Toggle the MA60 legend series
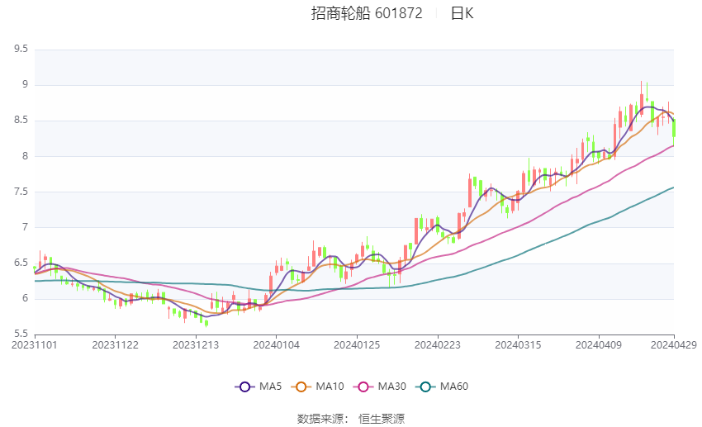 point(442,387)
